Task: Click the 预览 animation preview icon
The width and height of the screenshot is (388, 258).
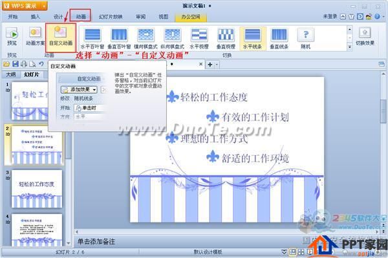Action: pyautogui.click(x=12, y=37)
